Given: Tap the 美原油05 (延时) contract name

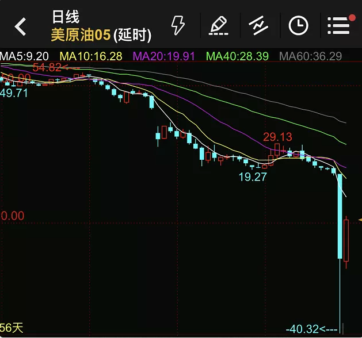Looking at the screenshot, I should (101, 35).
